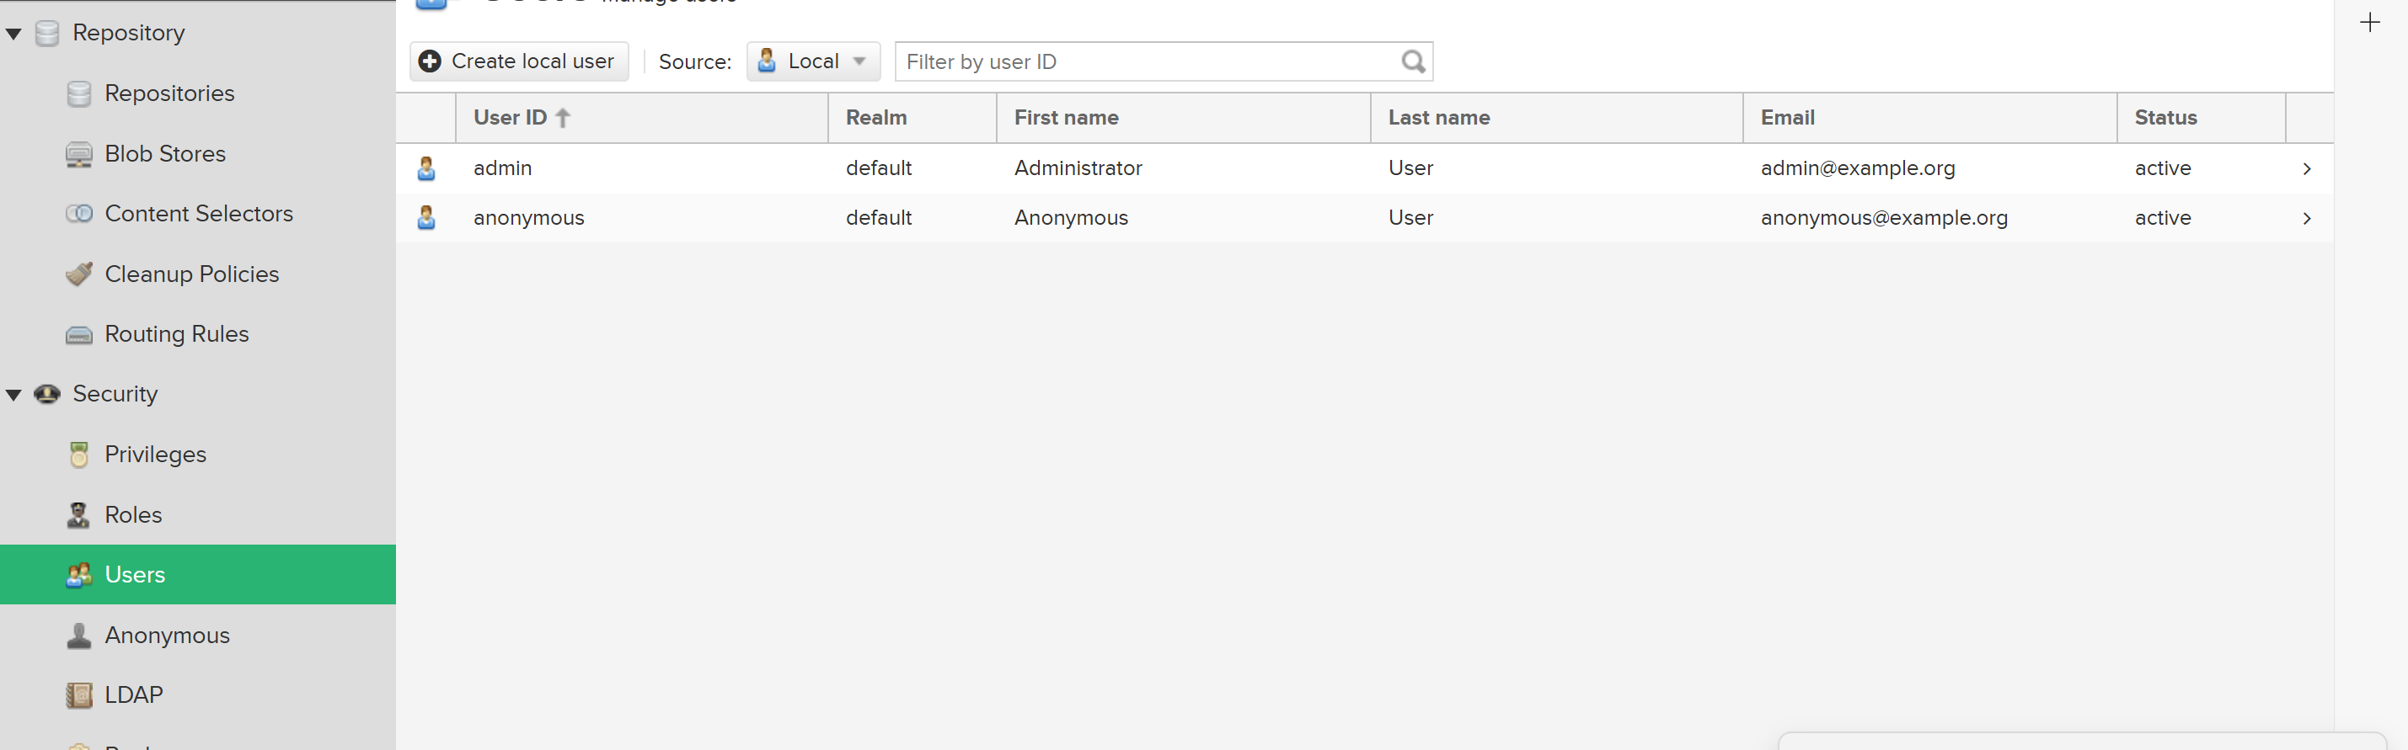Image resolution: width=2408 pixels, height=750 pixels.
Task: Click the search magnifier icon
Action: tap(1414, 61)
